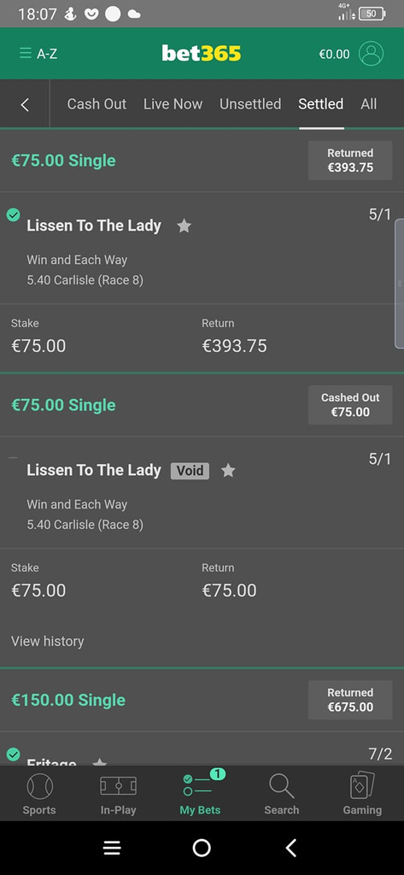This screenshot has width=404, height=875.
Task: Switch to the Live Now tab
Action: [x=173, y=103]
